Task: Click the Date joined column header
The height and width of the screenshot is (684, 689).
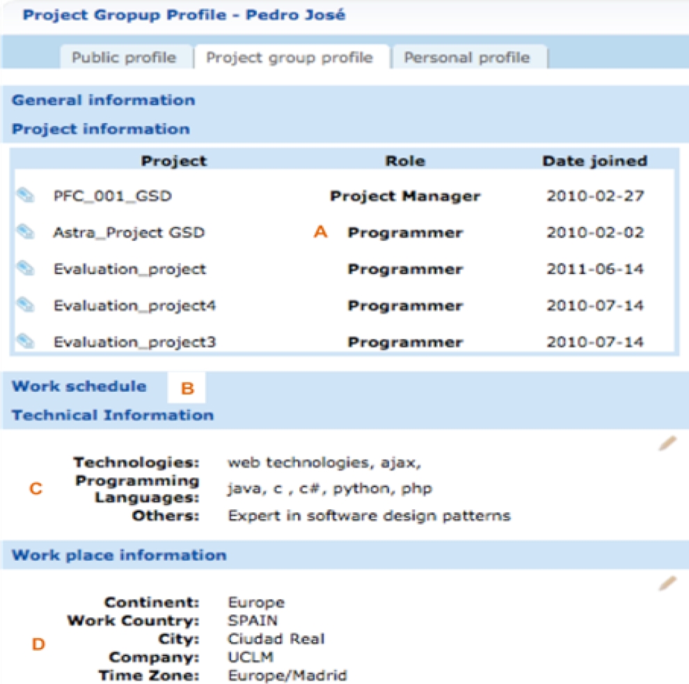Action: click(x=594, y=161)
